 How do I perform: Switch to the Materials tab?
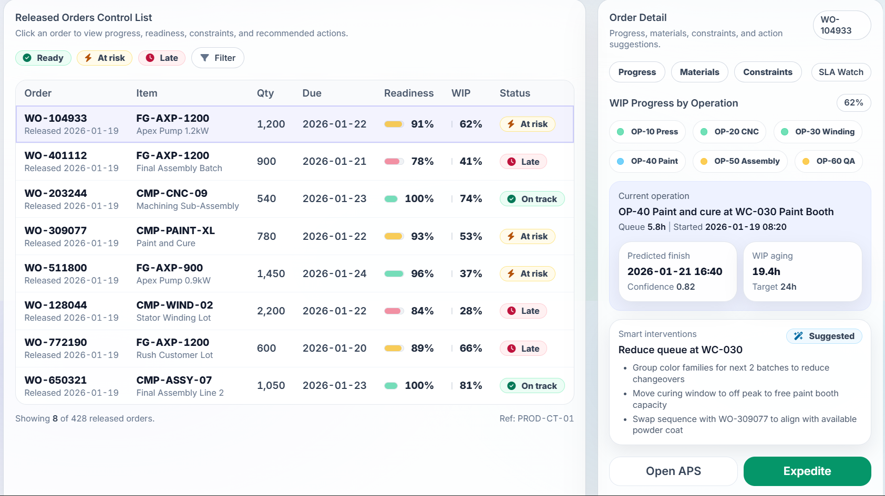coord(699,72)
